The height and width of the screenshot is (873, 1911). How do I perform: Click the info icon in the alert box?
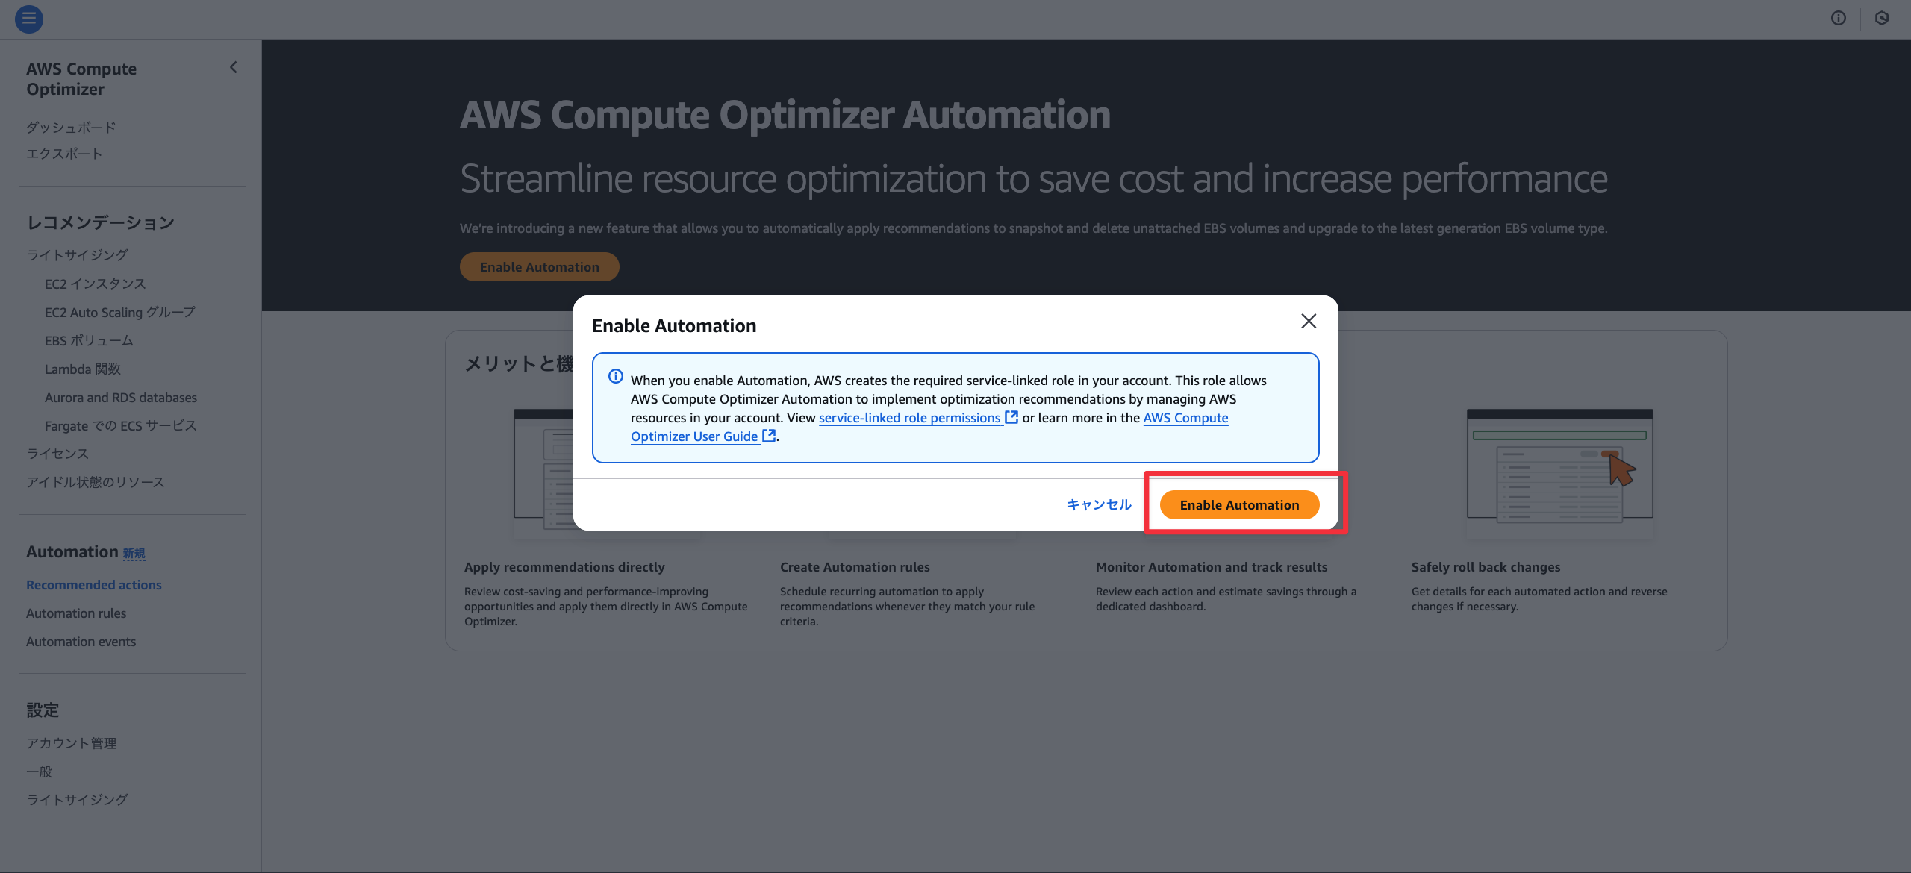[616, 376]
